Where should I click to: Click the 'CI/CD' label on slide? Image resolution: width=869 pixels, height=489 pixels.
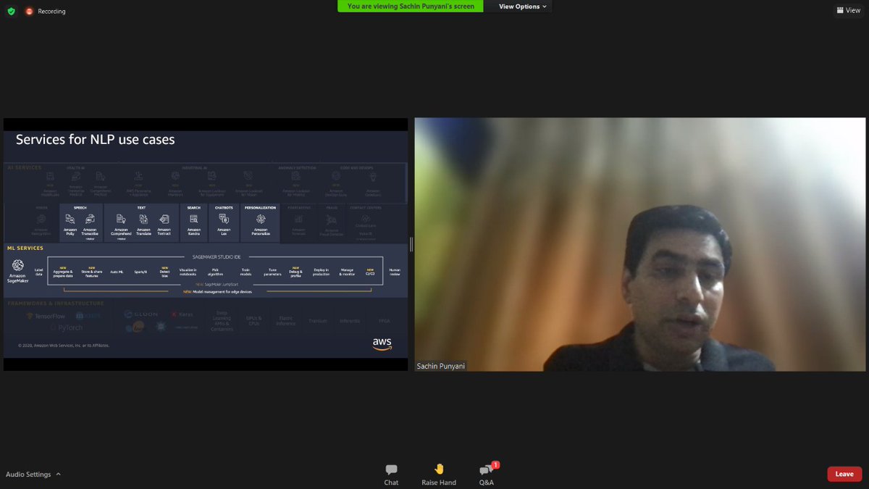tap(370, 273)
